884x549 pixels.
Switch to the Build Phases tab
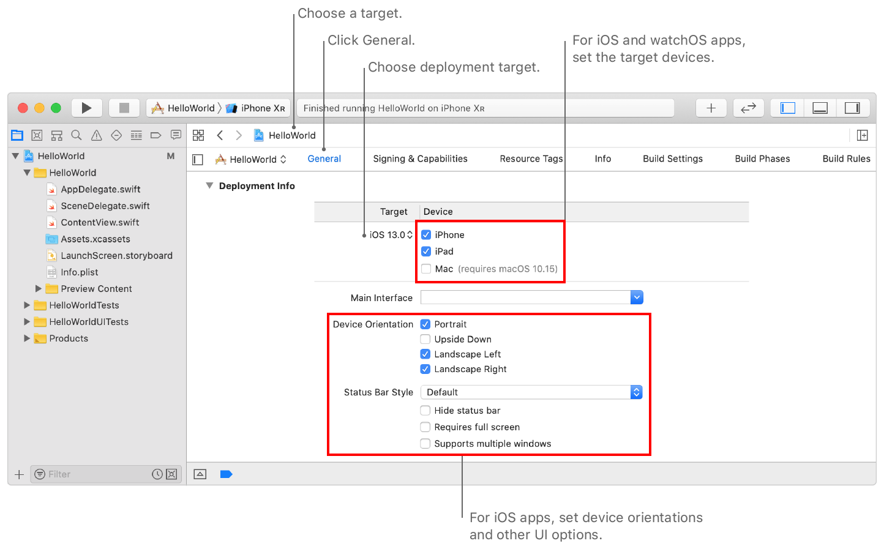(x=762, y=159)
